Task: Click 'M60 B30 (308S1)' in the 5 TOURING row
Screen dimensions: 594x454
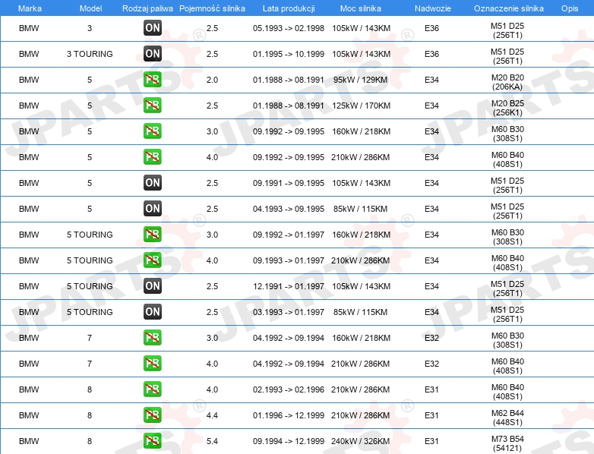Action: 507,237
